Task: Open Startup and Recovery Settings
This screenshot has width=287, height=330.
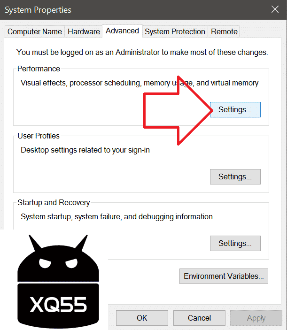Action: coord(235,244)
